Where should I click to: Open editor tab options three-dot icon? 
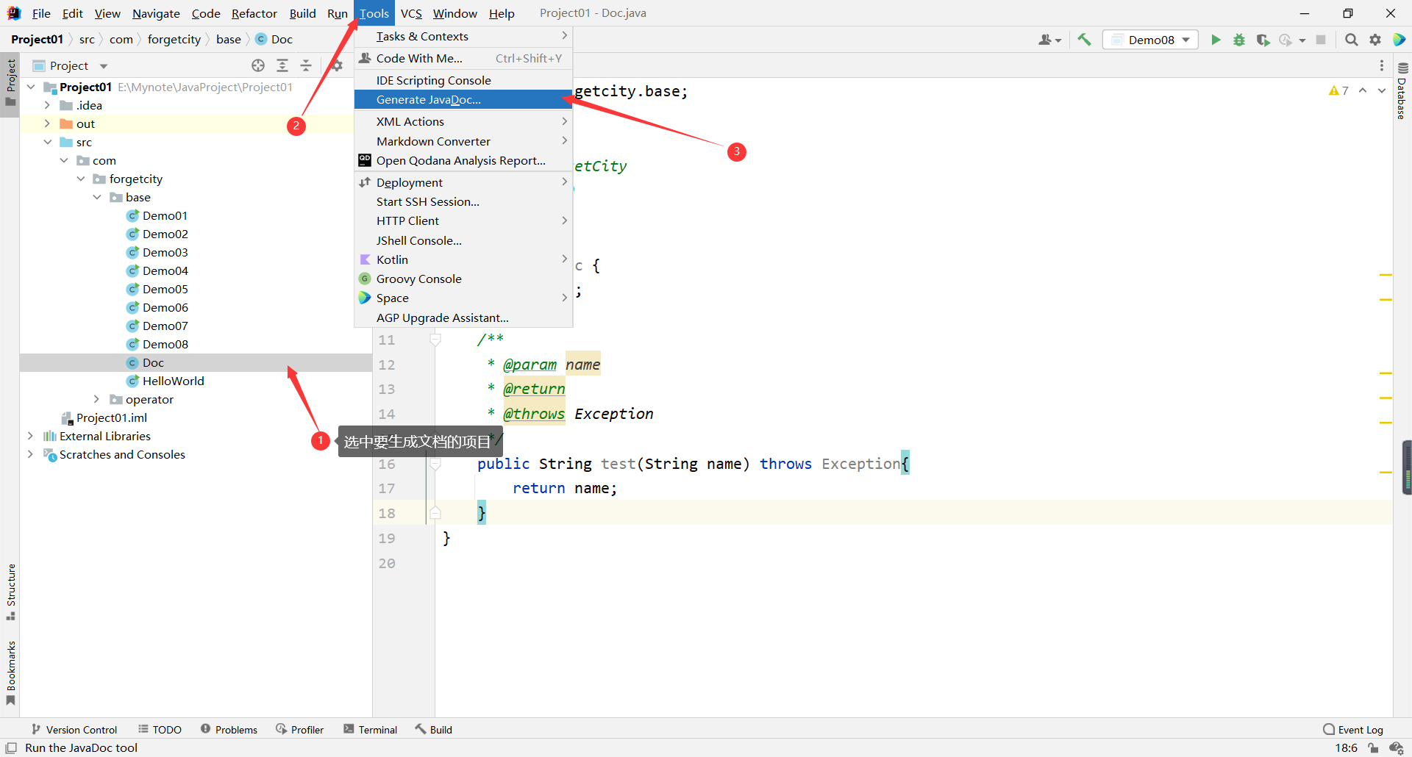[x=1382, y=65]
